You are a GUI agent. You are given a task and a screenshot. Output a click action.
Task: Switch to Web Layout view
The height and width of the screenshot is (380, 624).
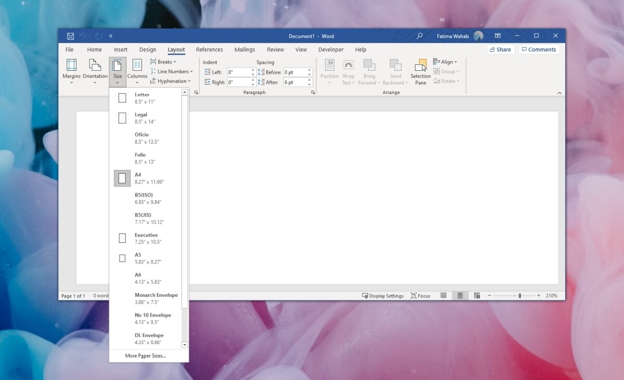(476, 295)
